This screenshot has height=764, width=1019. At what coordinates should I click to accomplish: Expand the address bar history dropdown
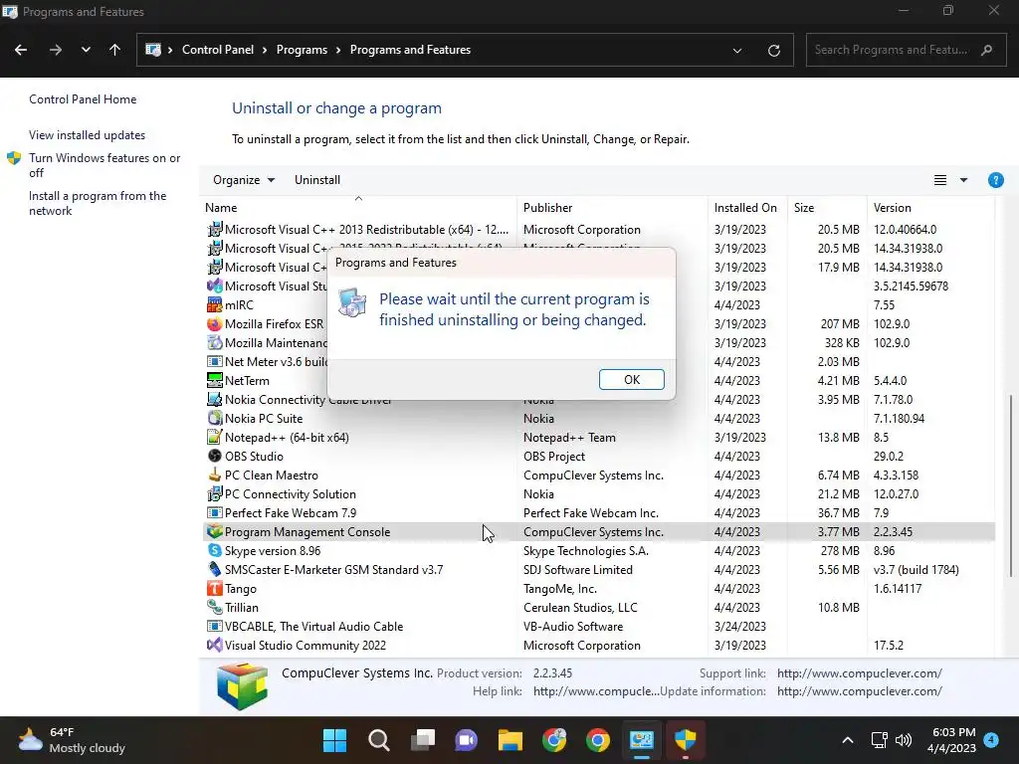click(x=737, y=50)
